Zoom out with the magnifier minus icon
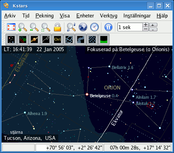Viewport: 174px width, 153px height. [x=34, y=27]
